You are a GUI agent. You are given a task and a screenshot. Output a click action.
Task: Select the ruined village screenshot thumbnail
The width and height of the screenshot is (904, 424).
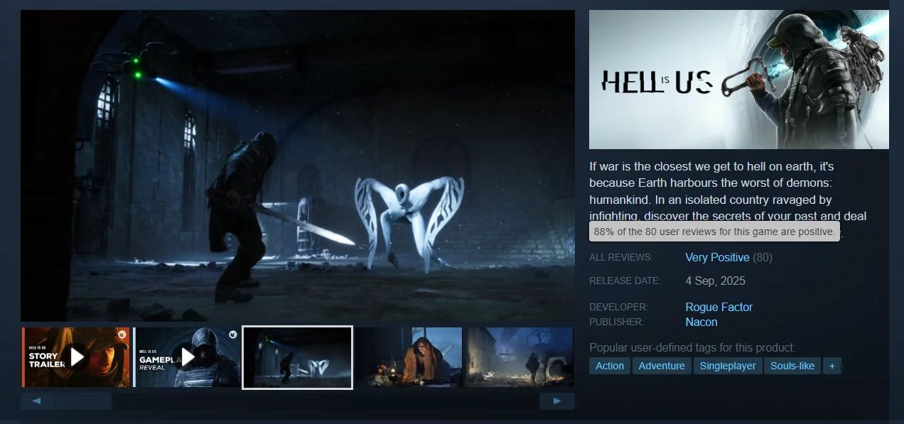pyautogui.click(x=519, y=357)
